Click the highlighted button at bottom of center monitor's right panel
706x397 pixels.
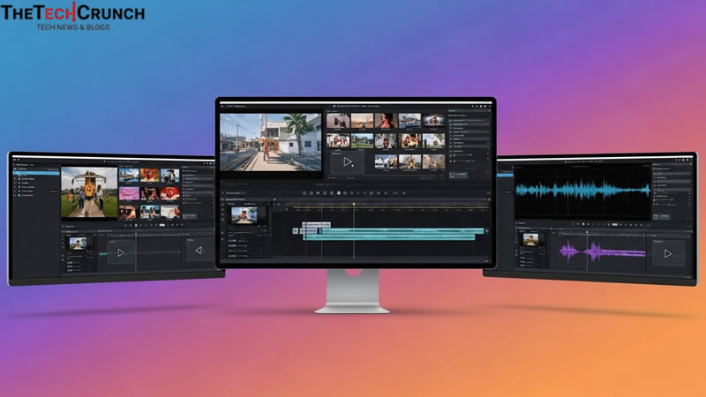(x=458, y=174)
